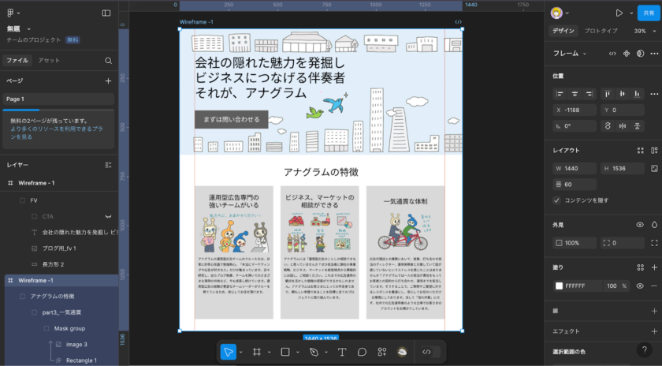Toggle the left sidebar panel icon
This screenshot has width=662, height=366.
click(x=106, y=13)
